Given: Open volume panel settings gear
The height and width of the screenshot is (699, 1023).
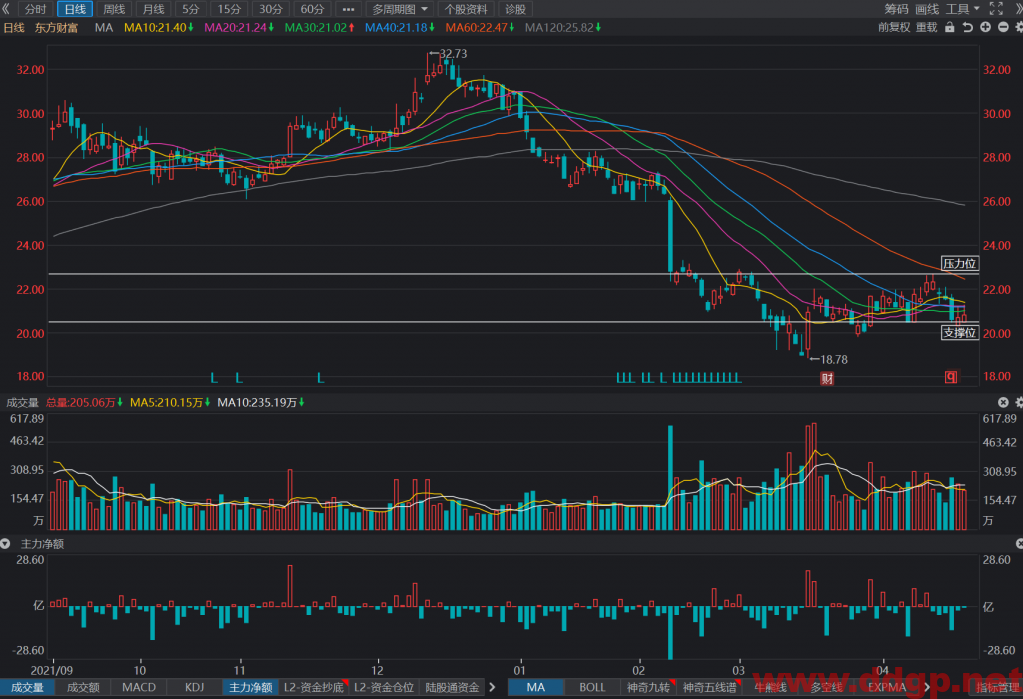Looking at the screenshot, I should [1018, 403].
